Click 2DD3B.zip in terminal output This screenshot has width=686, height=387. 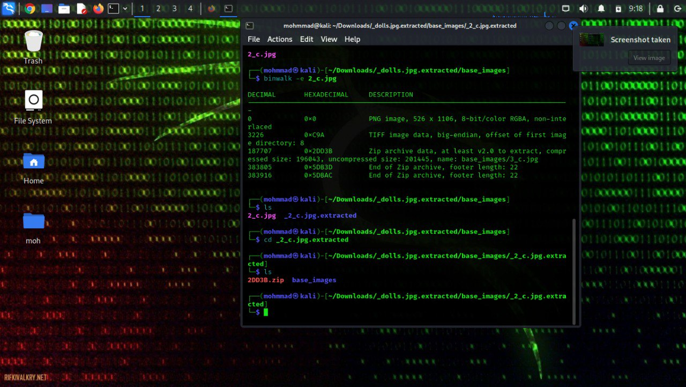[266, 280]
